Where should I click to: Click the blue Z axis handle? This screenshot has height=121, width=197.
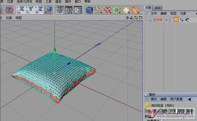[68, 64]
